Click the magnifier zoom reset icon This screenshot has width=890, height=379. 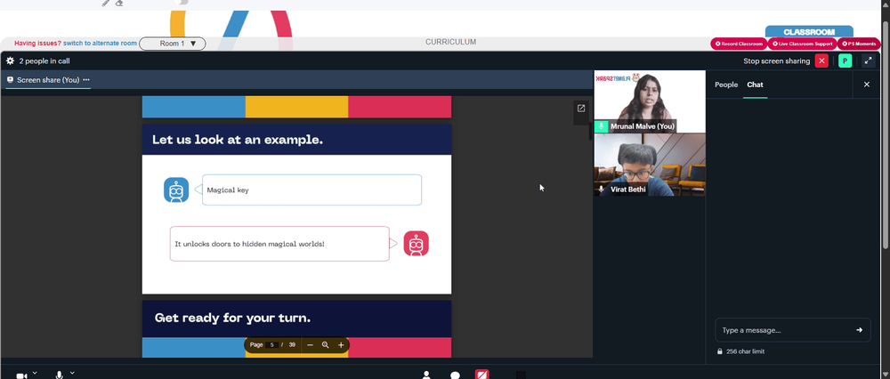[x=325, y=345]
